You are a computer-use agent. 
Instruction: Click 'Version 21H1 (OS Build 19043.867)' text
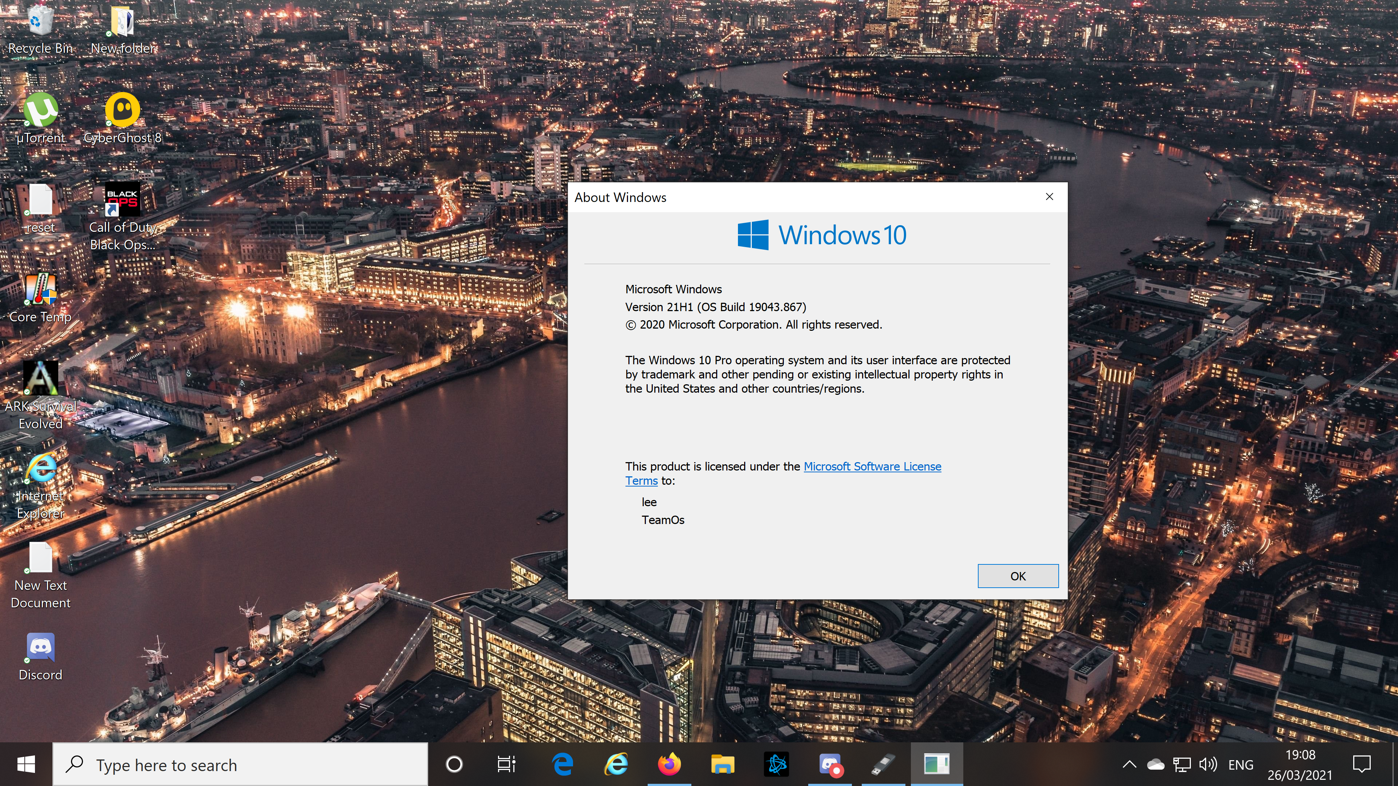point(715,307)
